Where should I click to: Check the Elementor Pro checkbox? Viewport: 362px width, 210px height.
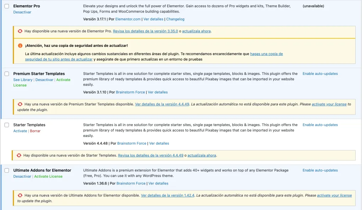pyautogui.click(x=6, y=6)
